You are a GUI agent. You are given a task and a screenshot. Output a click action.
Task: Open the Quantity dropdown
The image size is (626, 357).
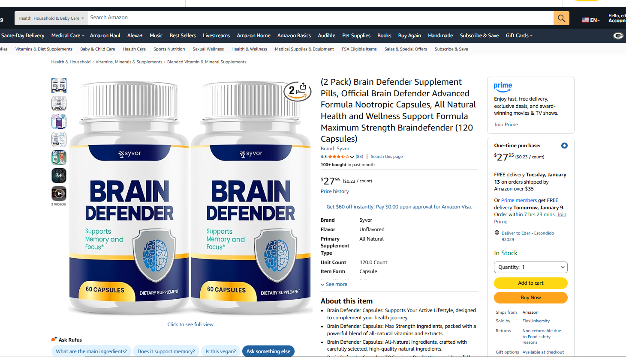pyautogui.click(x=531, y=267)
